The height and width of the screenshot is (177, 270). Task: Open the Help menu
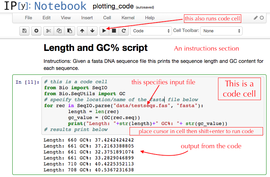pos(150,18)
